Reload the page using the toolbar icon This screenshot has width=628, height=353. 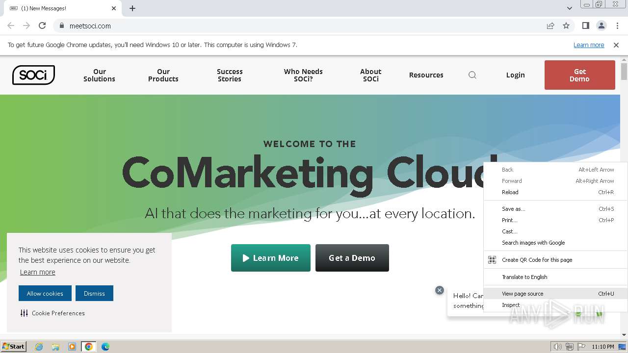42,26
